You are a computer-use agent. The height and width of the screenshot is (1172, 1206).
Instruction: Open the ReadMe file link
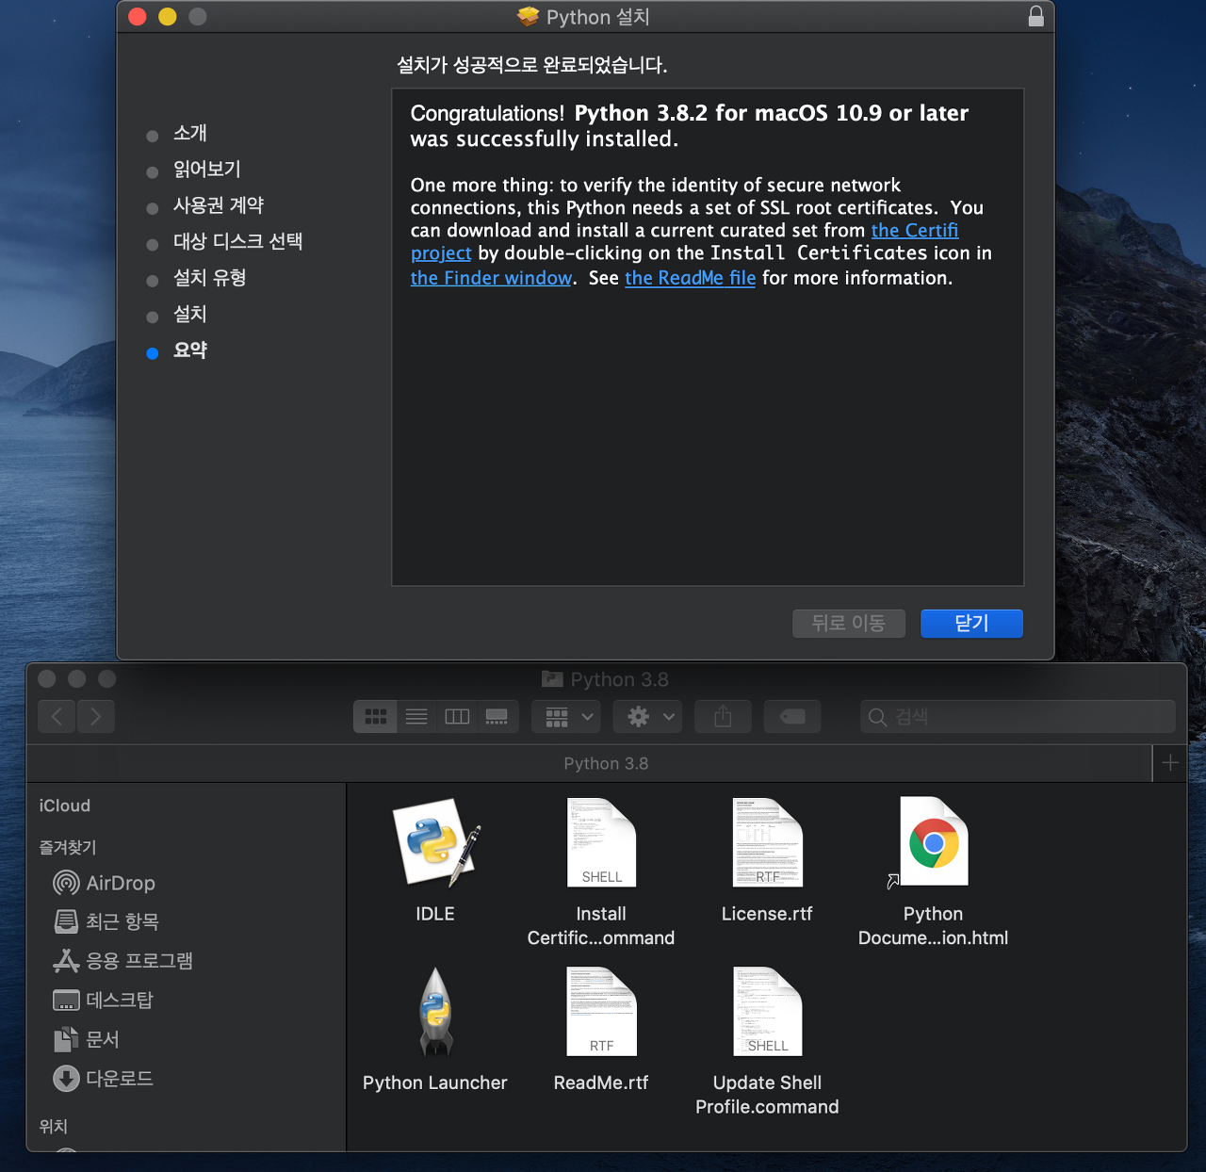tap(691, 278)
